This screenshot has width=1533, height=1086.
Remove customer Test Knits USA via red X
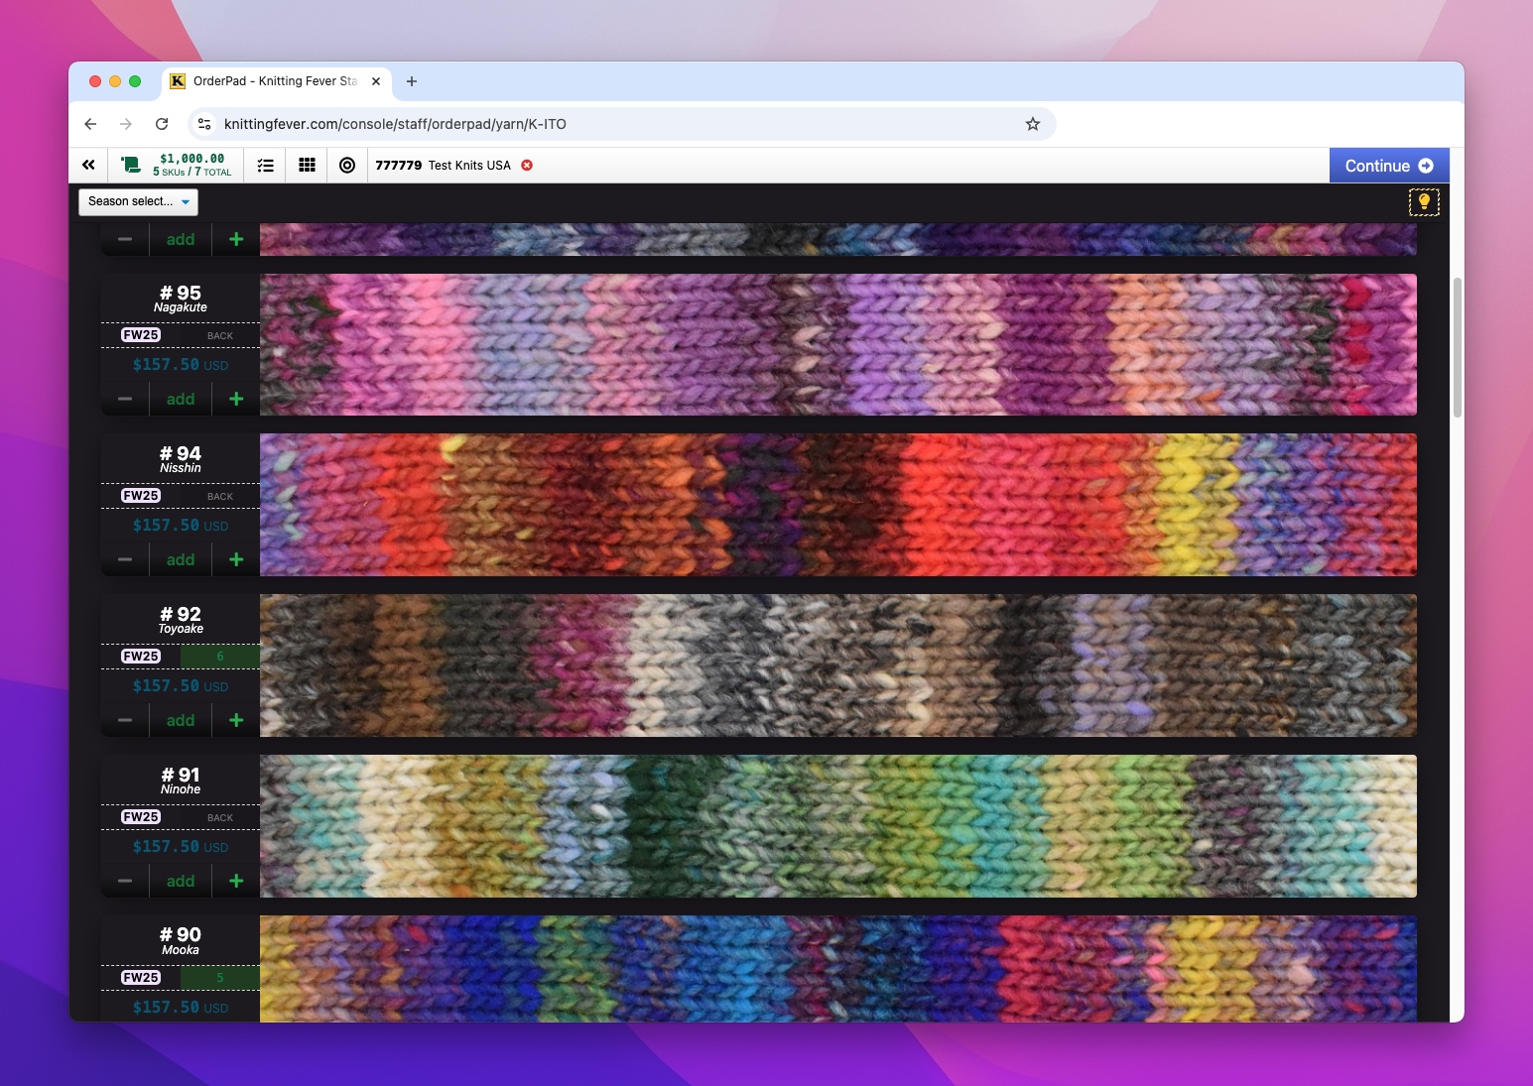pyautogui.click(x=527, y=166)
